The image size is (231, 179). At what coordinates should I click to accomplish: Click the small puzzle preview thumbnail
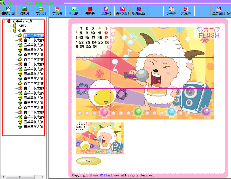tap(100, 138)
